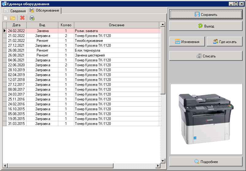This screenshot has height=171, width=246.
Task: Click the printer add toolbar icon
Action: 32,18
